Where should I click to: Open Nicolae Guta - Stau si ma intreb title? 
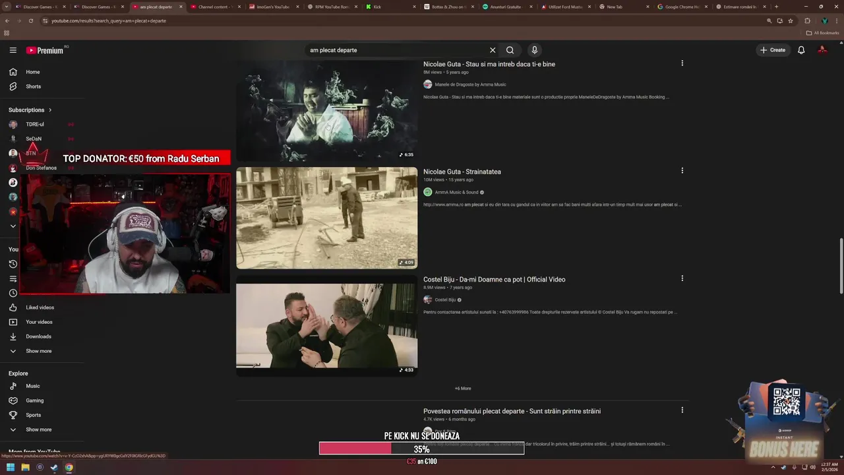[489, 64]
